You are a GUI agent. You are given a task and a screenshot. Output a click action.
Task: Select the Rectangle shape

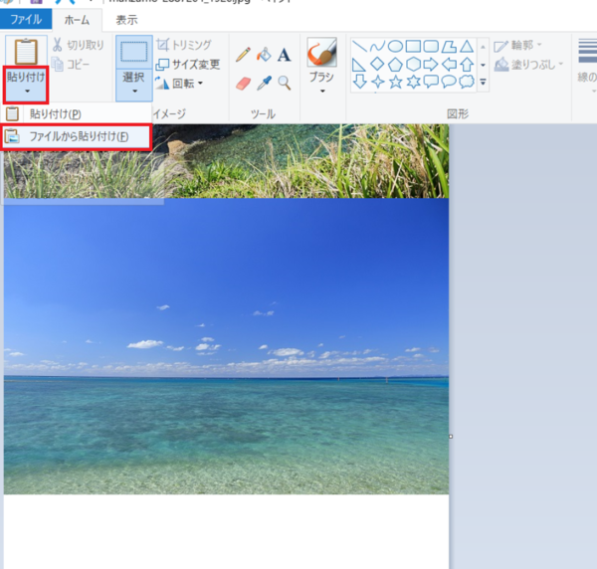413,47
